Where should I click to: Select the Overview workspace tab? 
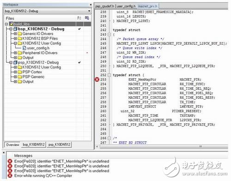tap(12, 145)
